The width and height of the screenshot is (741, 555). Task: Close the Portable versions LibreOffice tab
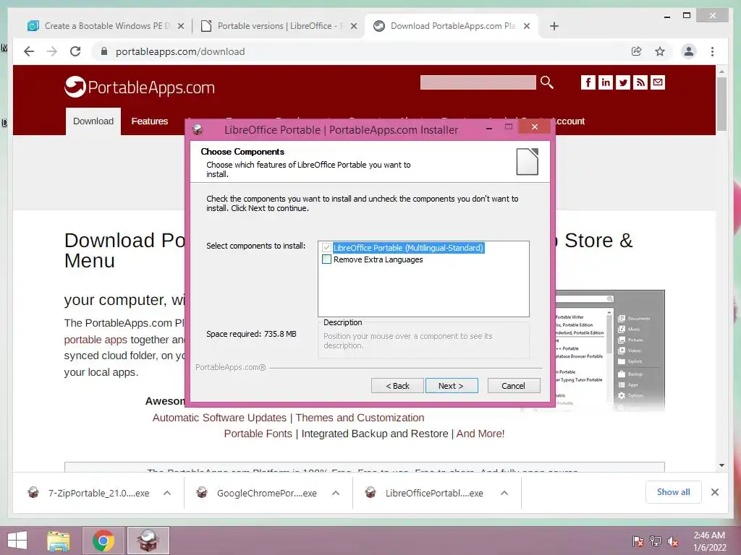click(353, 27)
